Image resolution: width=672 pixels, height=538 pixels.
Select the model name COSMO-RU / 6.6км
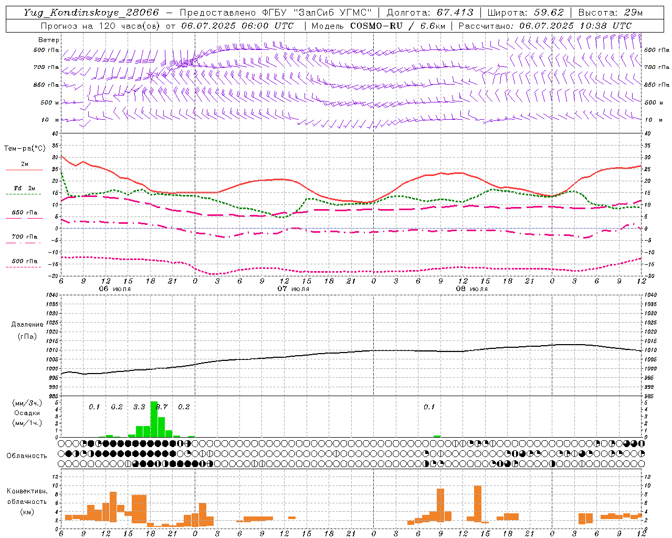[397, 26]
